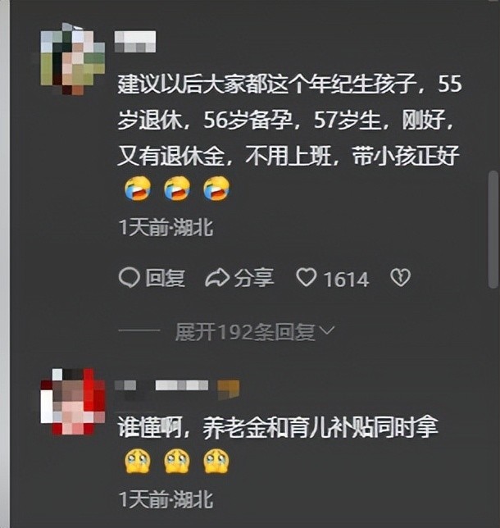Click the comment text about 55岁退休
Screen dimensions: 500x528
[x=289, y=121]
